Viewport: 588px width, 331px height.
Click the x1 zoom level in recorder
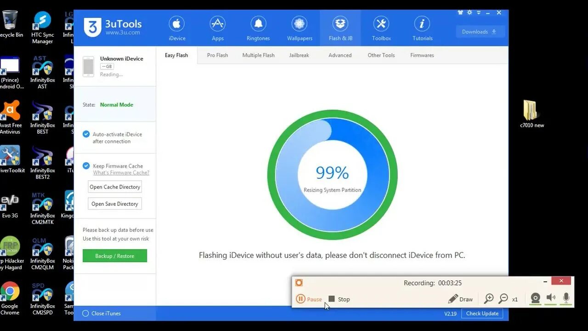[515, 299]
